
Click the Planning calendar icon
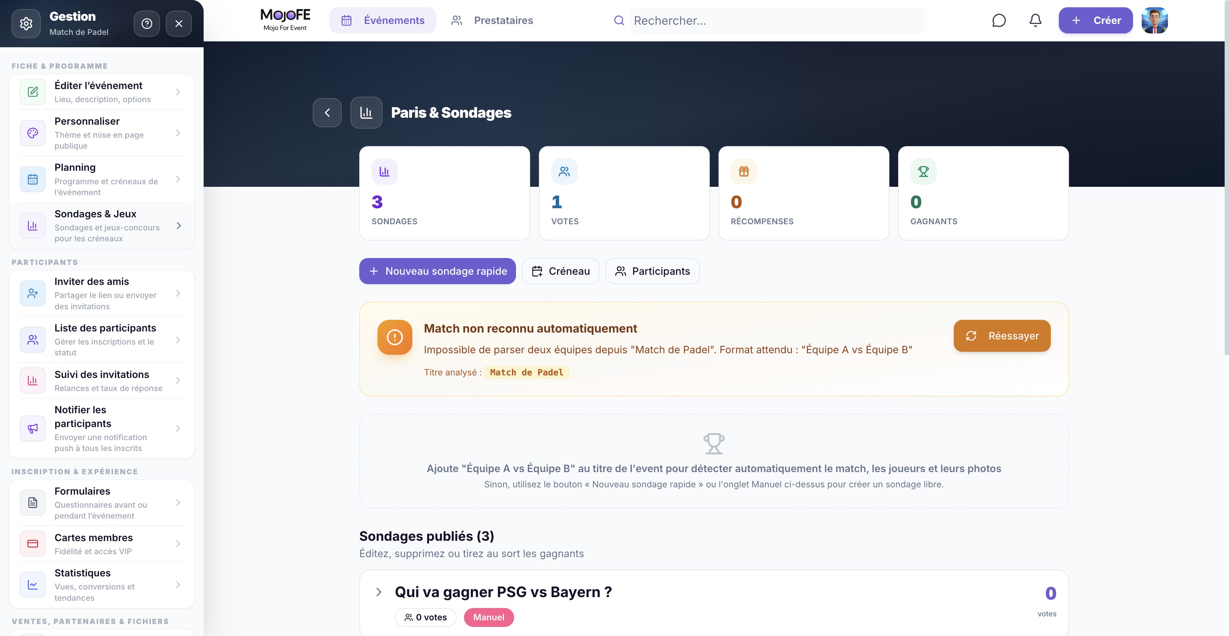(x=32, y=179)
